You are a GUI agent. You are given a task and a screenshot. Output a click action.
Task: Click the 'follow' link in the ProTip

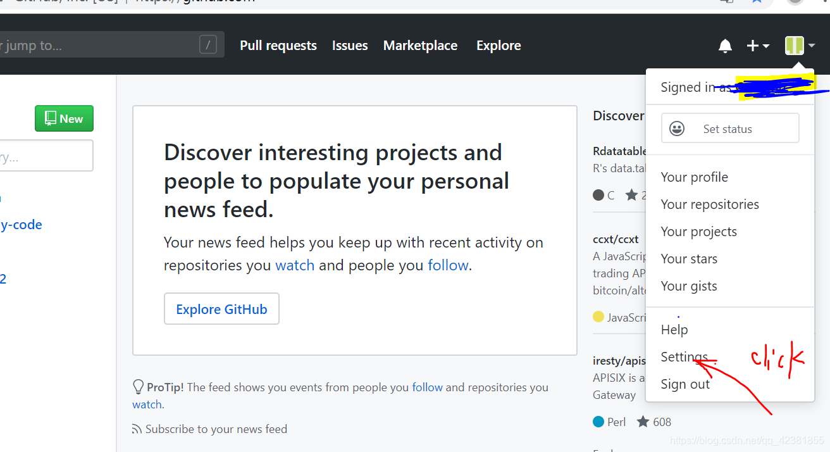427,387
